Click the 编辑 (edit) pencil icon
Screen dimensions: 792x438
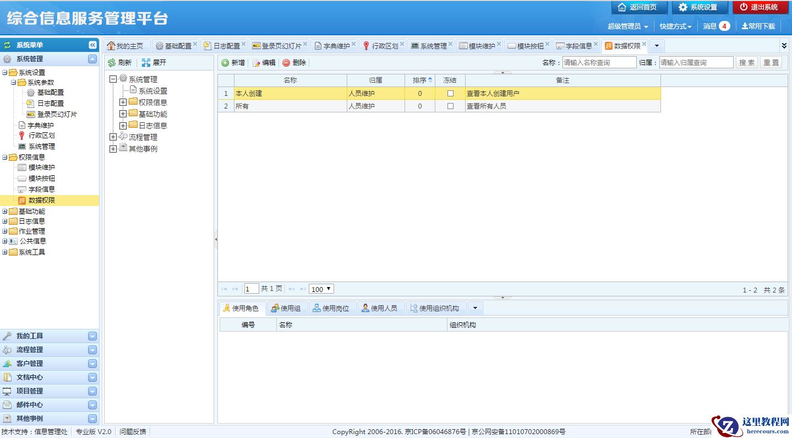pos(256,63)
